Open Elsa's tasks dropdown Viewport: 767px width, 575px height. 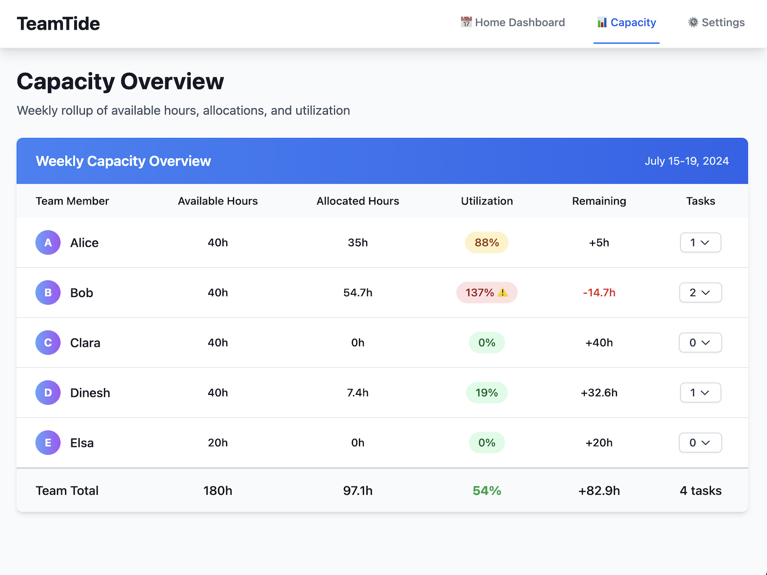[700, 443]
